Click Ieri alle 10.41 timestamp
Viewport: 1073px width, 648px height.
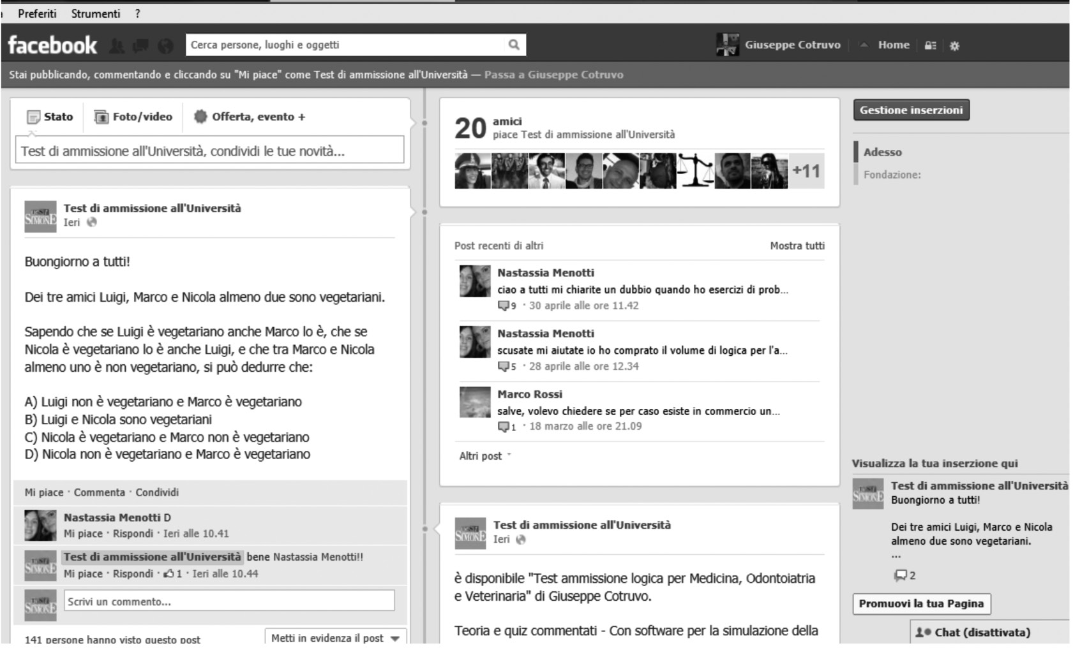coord(196,534)
